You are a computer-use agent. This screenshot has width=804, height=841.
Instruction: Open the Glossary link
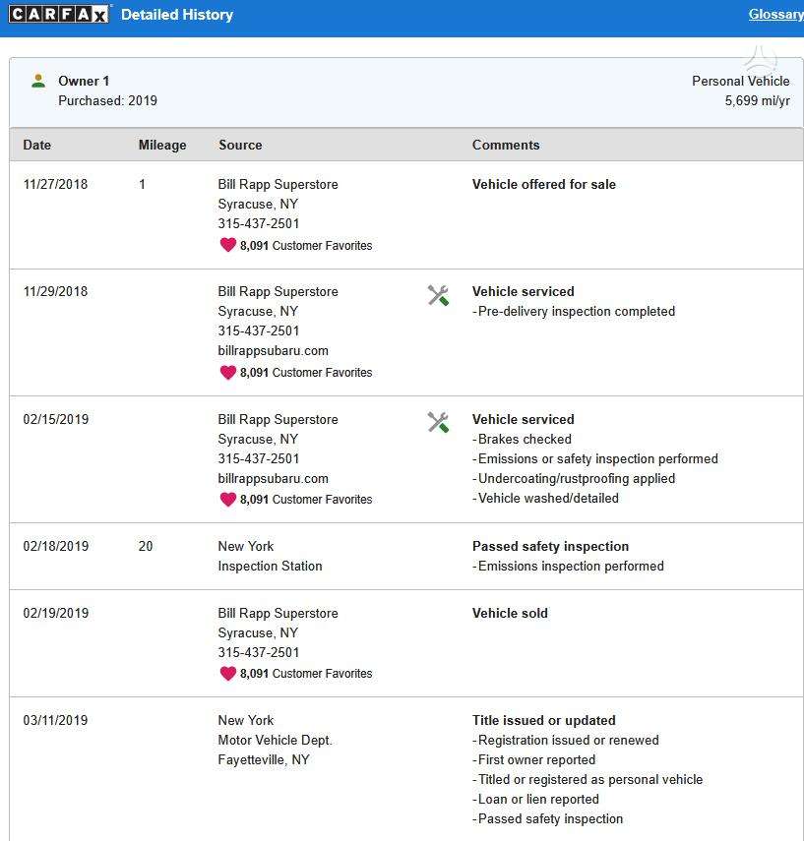point(776,14)
